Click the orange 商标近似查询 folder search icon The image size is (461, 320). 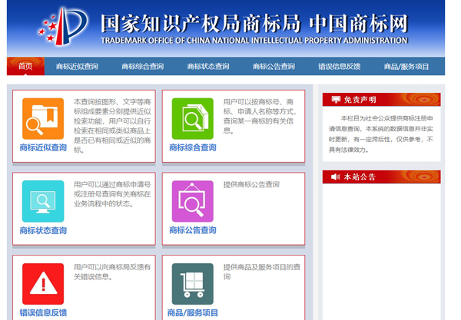click(x=43, y=118)
